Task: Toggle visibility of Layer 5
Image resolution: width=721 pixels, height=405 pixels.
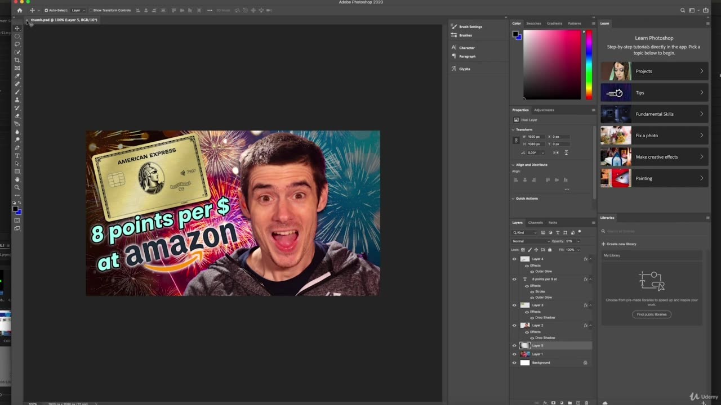Action: (x=514, y=345)
